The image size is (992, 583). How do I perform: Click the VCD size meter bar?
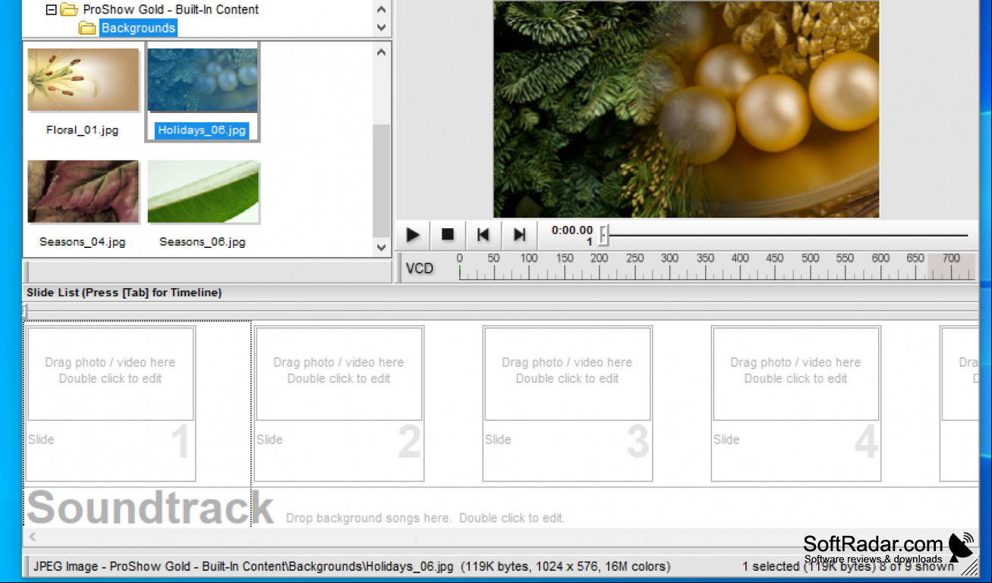point(716,268)
